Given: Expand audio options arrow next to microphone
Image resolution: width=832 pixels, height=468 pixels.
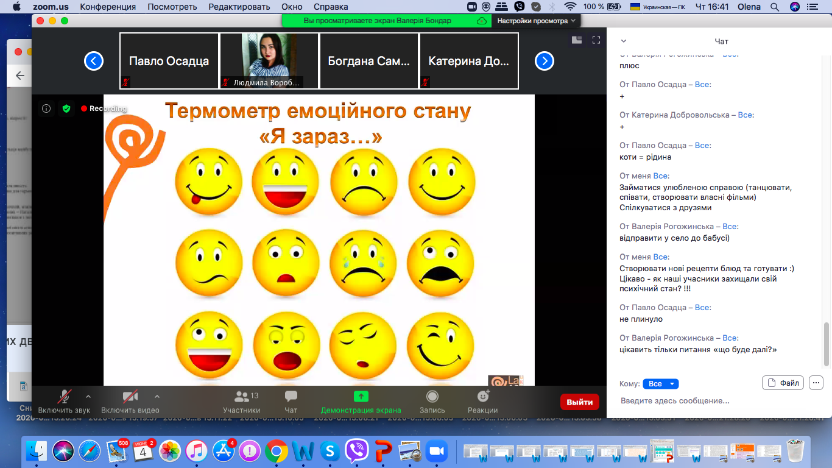Looking at the screenshot, I should [x=88, y=396].
